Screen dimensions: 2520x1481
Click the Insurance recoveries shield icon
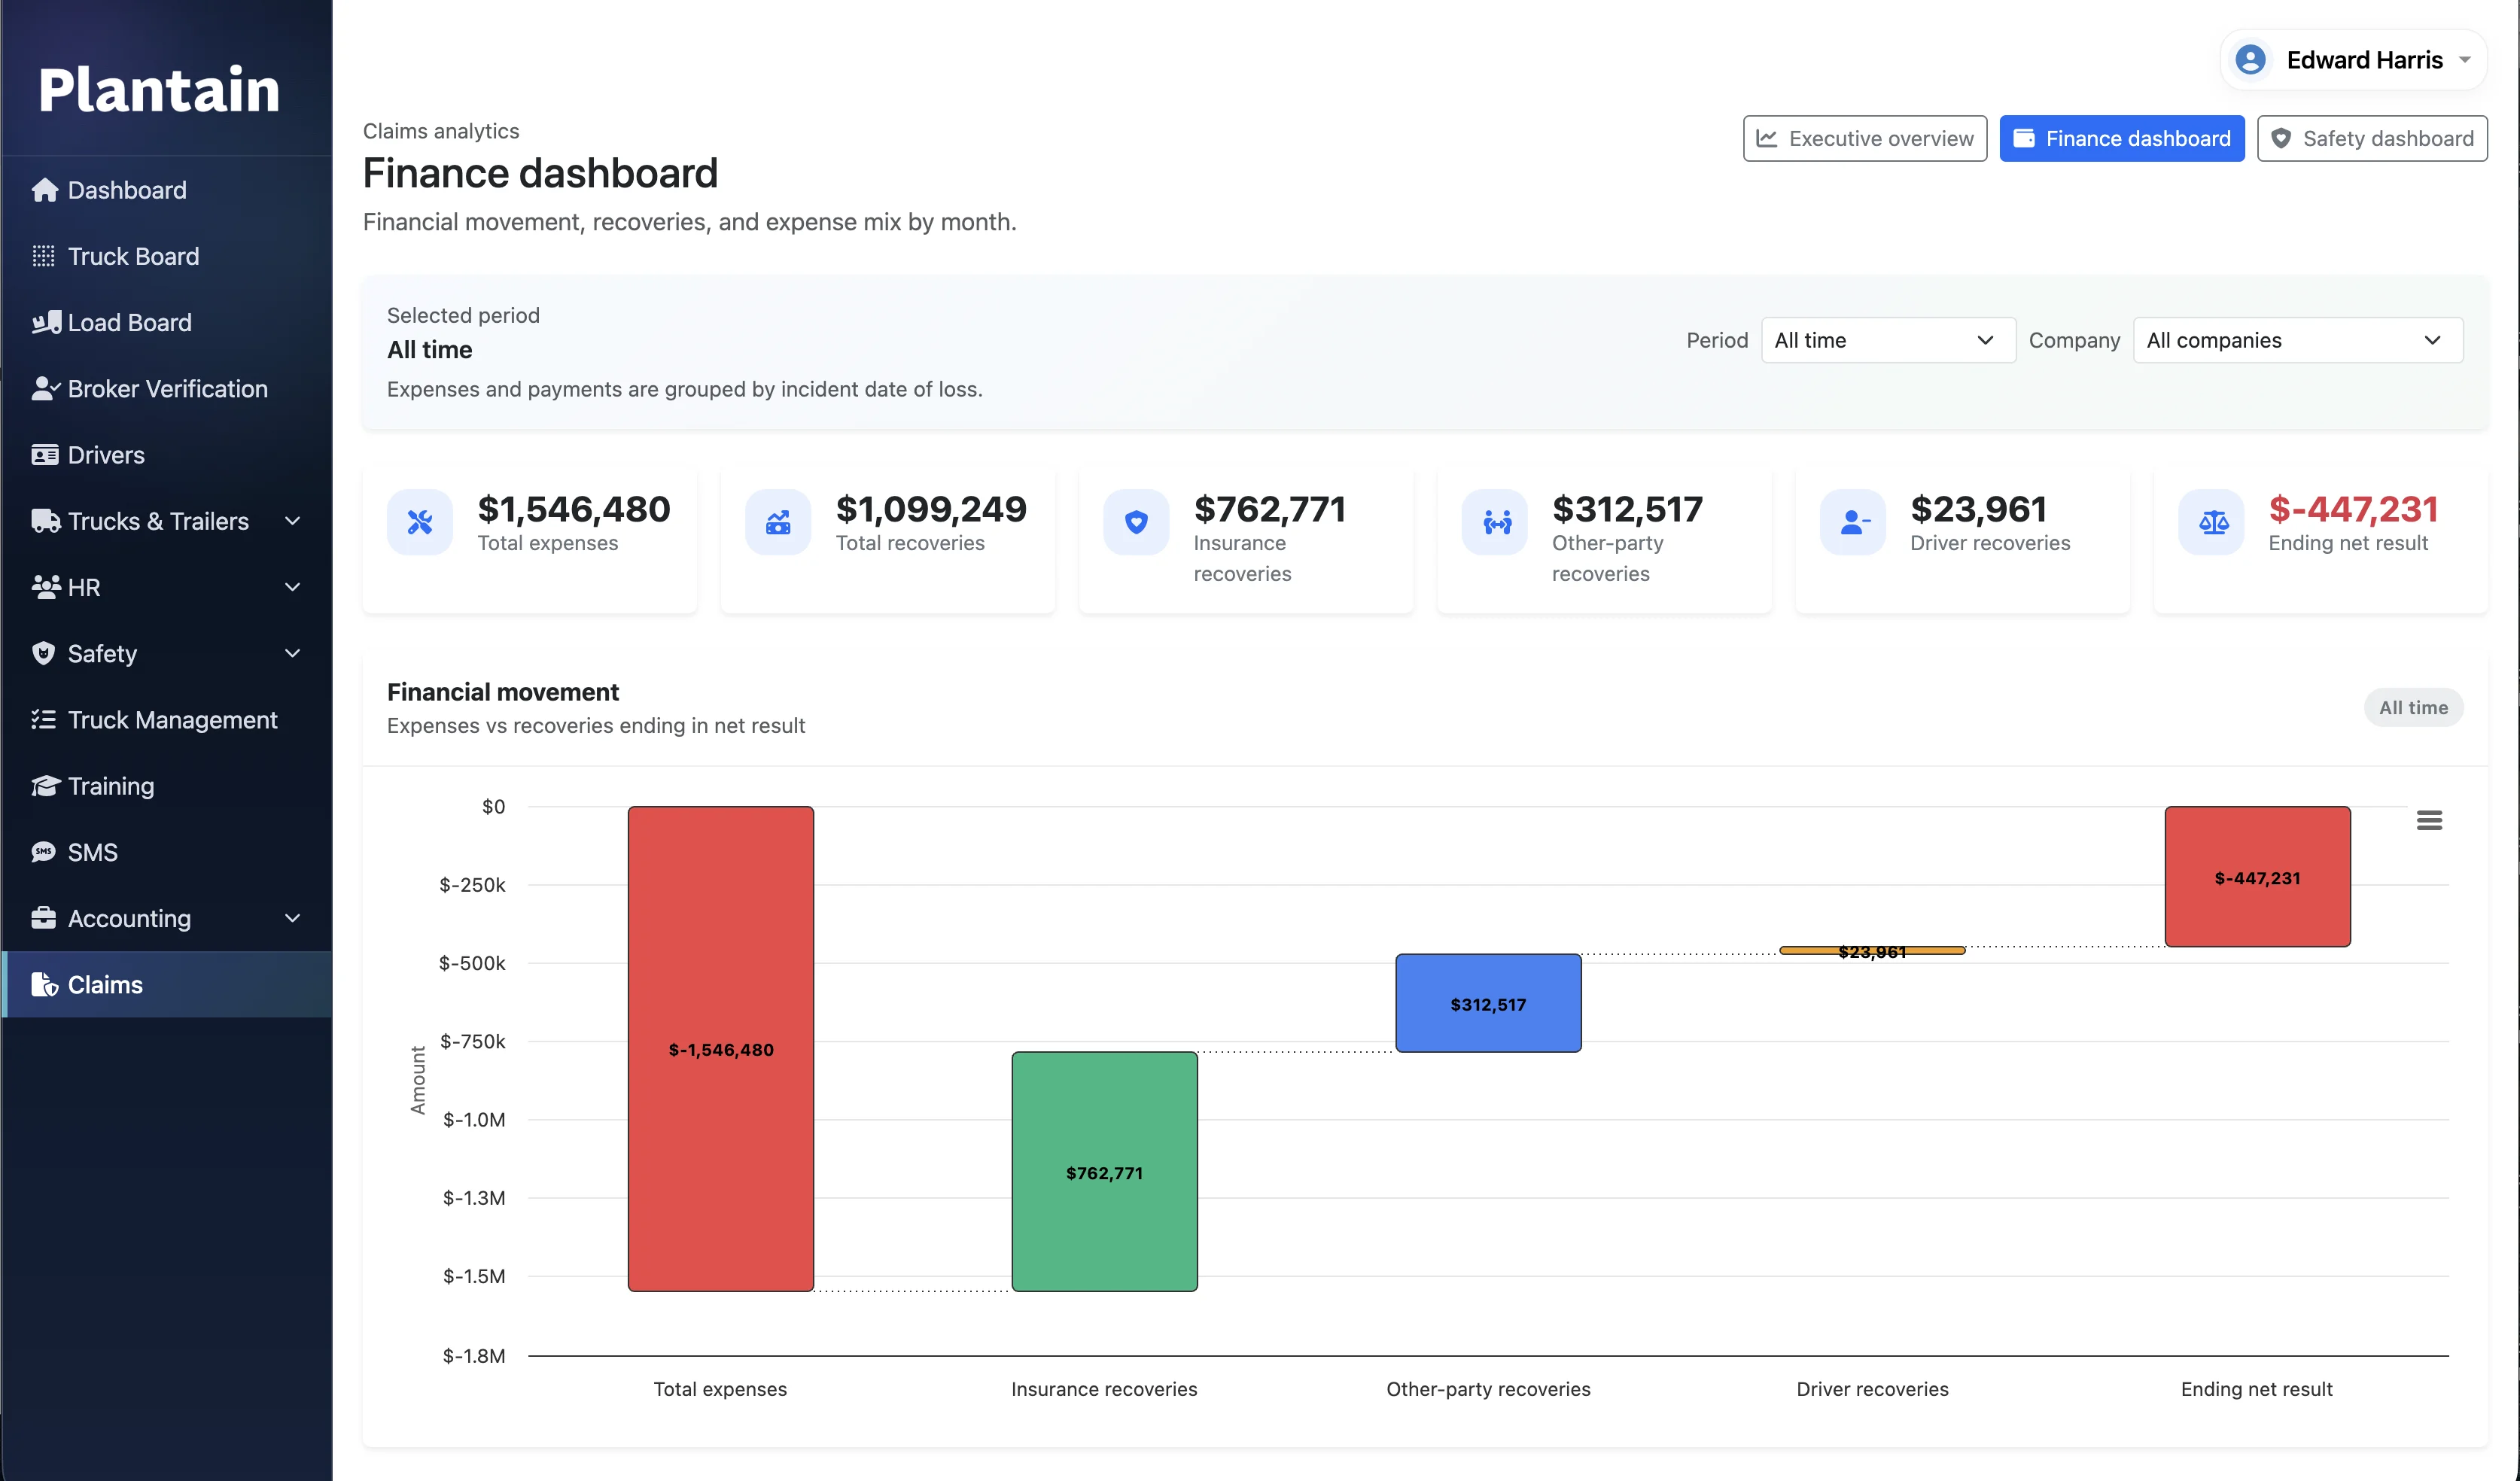1136,522
